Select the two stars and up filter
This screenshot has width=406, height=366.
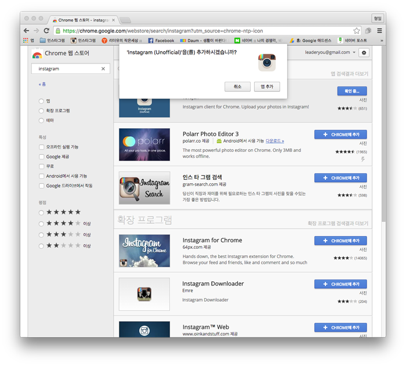tap(41, 246)
